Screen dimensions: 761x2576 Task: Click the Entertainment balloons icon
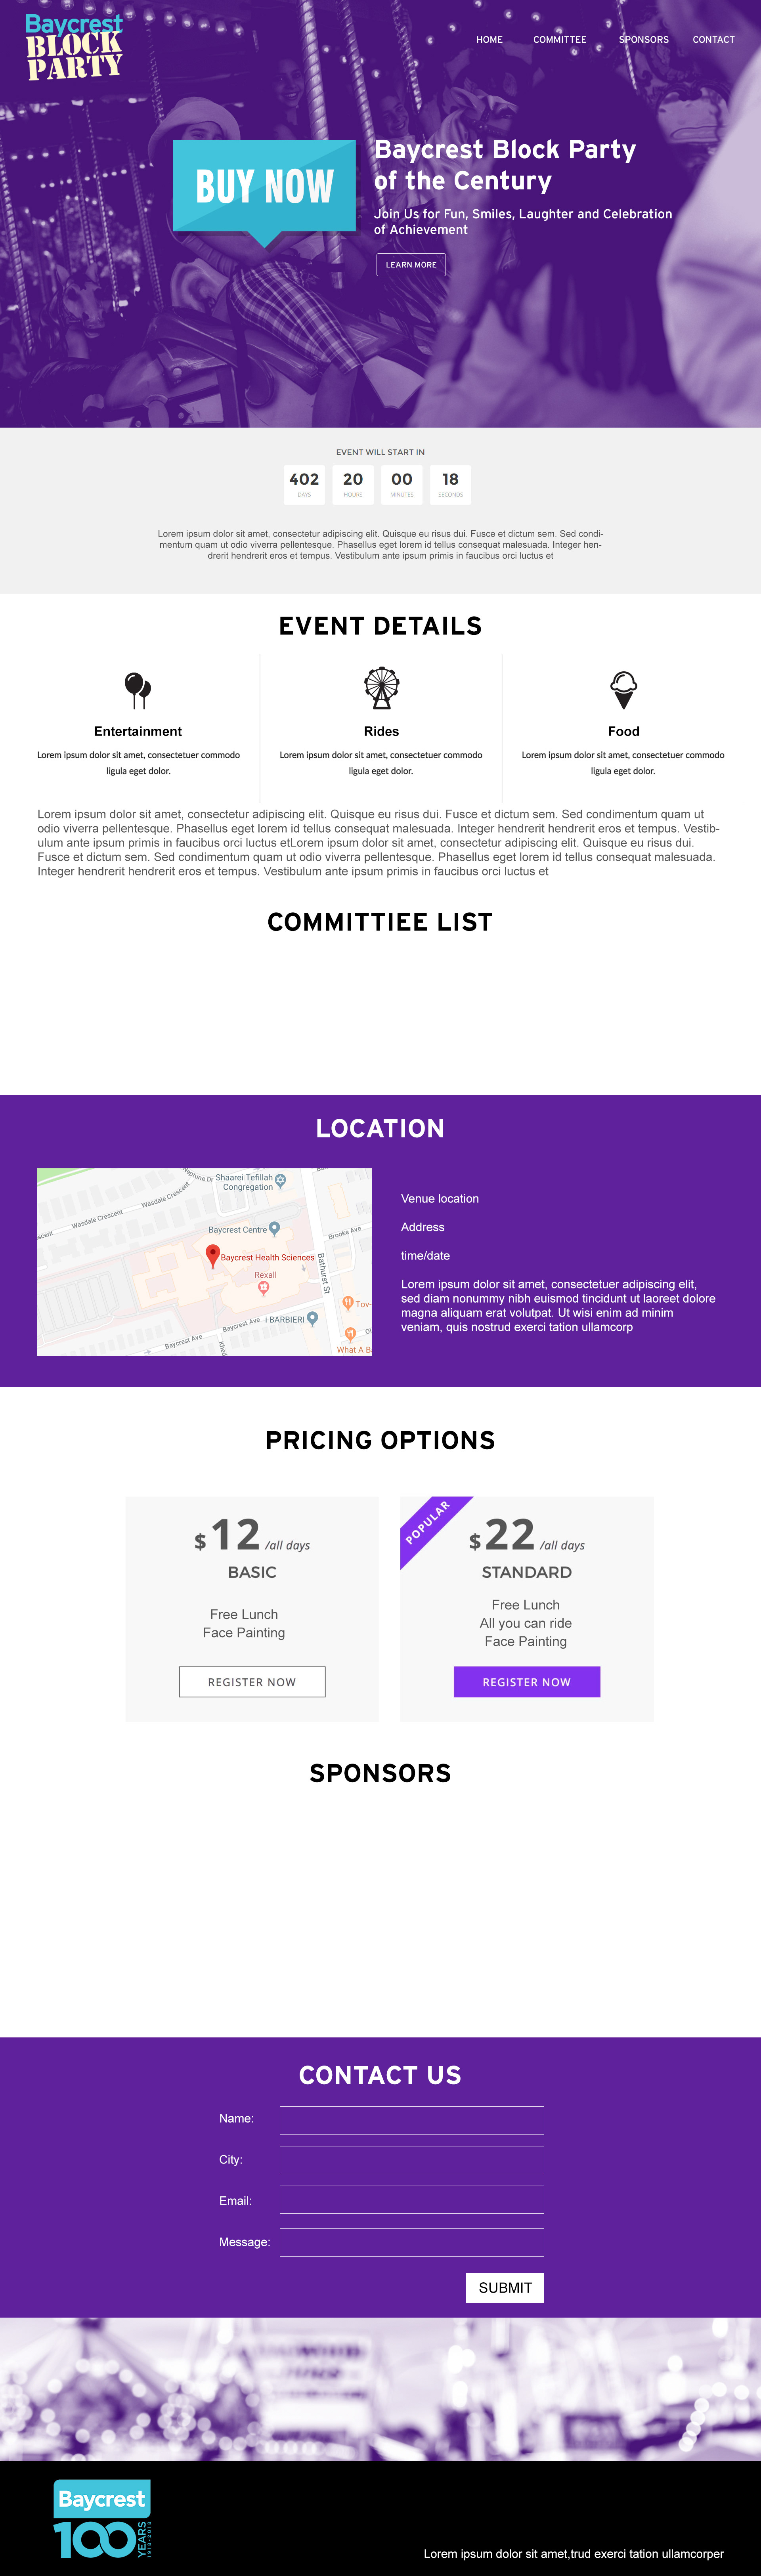(x=138, y=690)
